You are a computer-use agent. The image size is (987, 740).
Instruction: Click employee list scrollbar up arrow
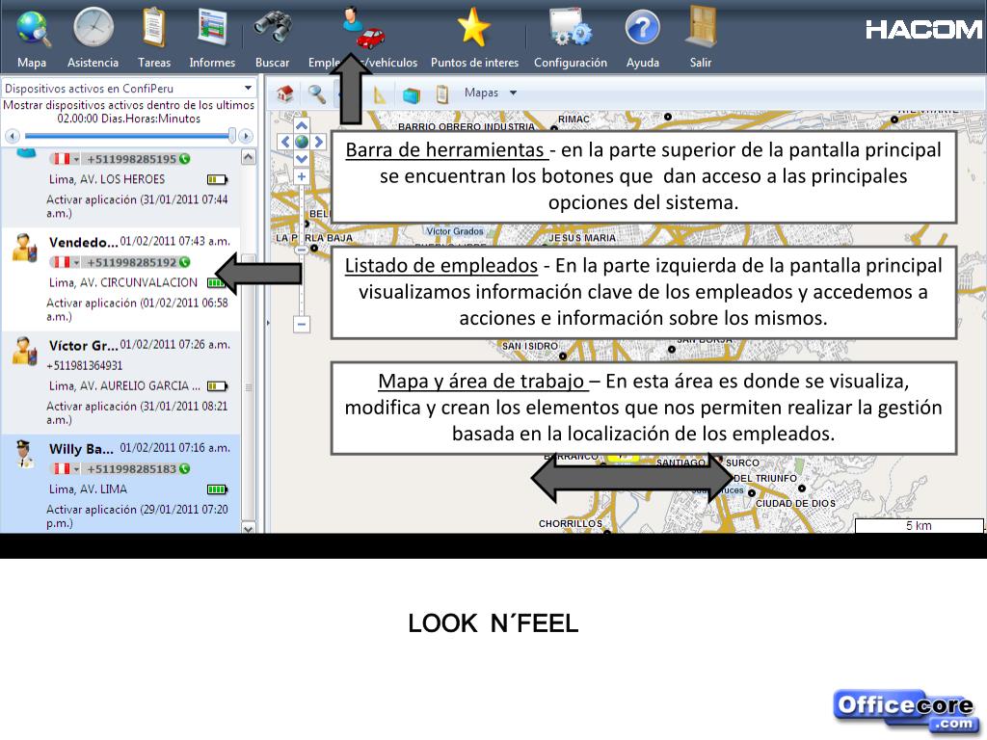(249, 157)
